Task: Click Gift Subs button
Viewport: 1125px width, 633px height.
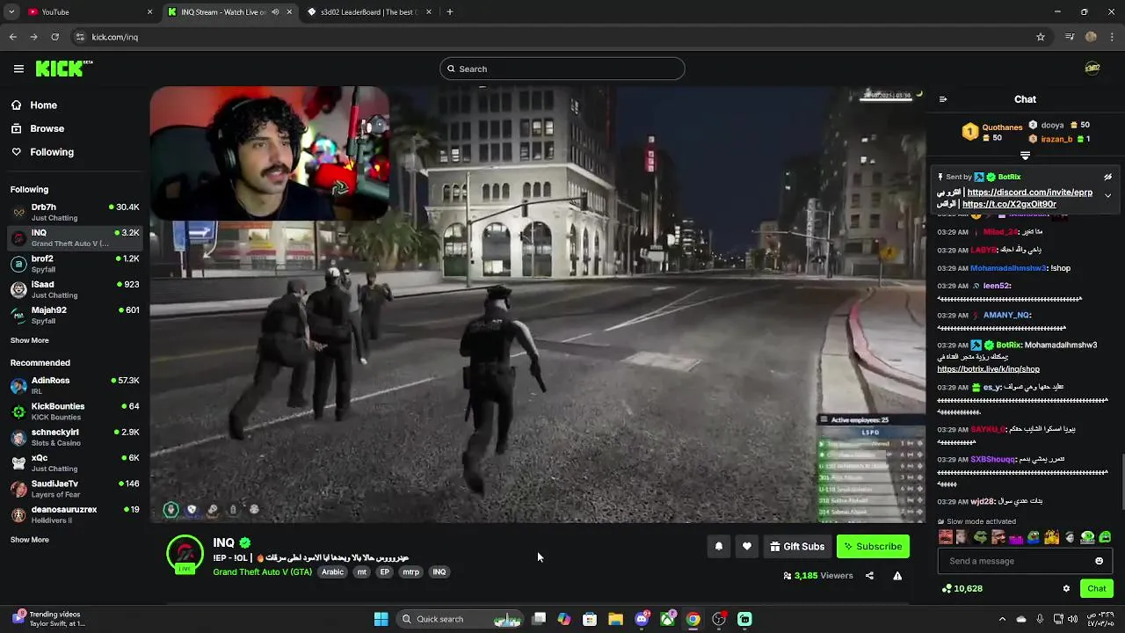Action: (x=797, y=547)
